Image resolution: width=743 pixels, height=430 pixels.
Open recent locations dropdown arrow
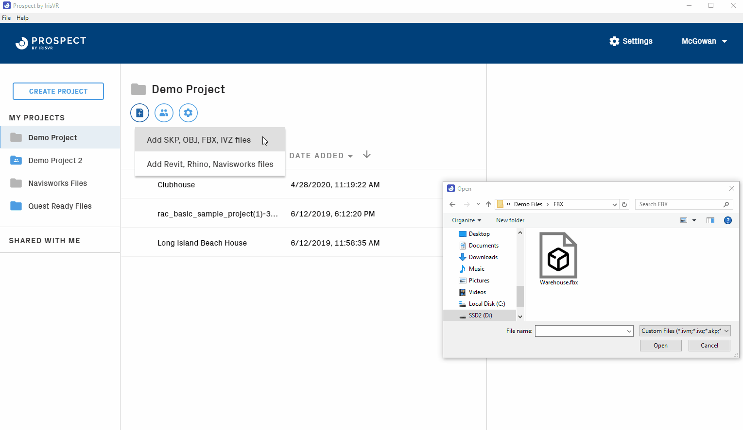(478, 204)
